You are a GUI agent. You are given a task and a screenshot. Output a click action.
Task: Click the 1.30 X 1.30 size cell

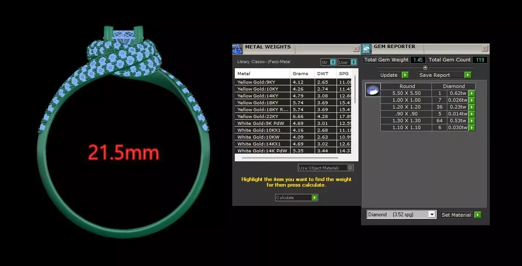click(x=407, y=121)
